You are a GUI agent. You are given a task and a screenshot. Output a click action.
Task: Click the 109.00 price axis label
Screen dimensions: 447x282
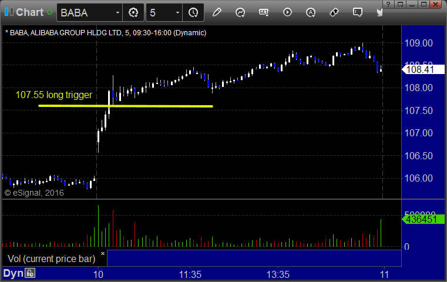[418, 43]
